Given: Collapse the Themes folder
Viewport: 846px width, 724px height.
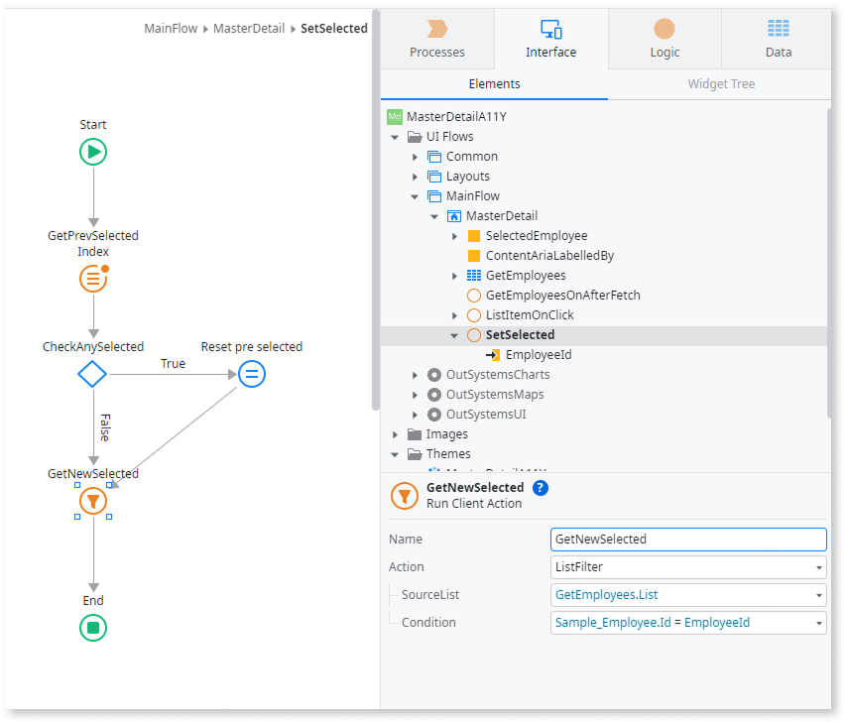Looking at the screenshot, I should click(395, 455).
